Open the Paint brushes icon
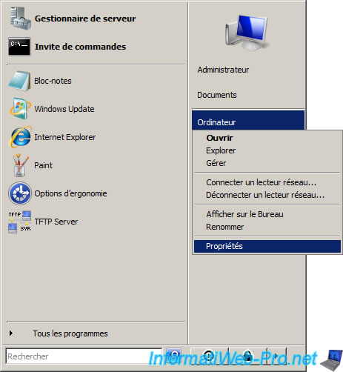Viewport: 343px width, 372px height. pyautogui.click(x=20, y=165)
